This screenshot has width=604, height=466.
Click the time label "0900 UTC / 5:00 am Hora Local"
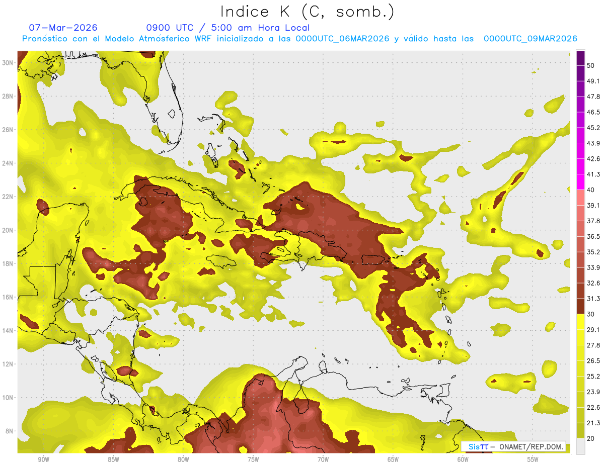[228, 28]
